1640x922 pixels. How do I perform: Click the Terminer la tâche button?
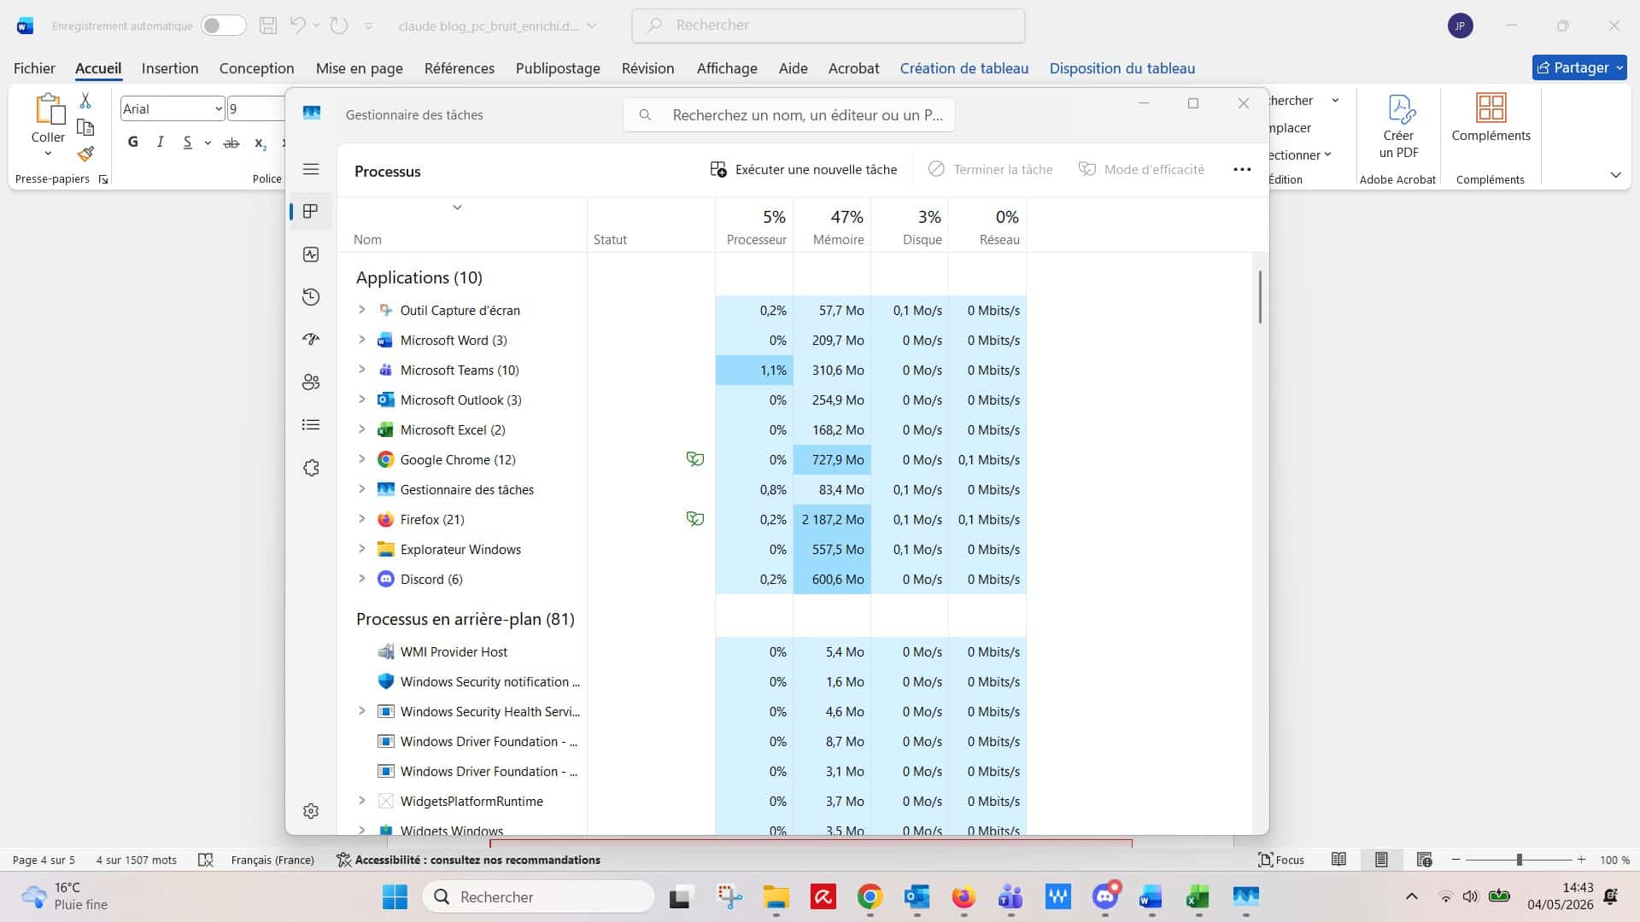tap(991, 169)
